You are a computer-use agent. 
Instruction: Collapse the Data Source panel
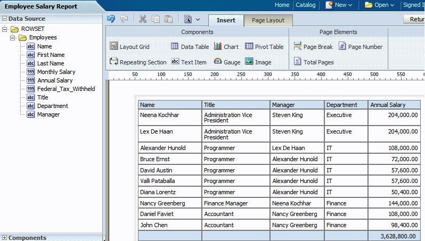(x=4, y=19)
